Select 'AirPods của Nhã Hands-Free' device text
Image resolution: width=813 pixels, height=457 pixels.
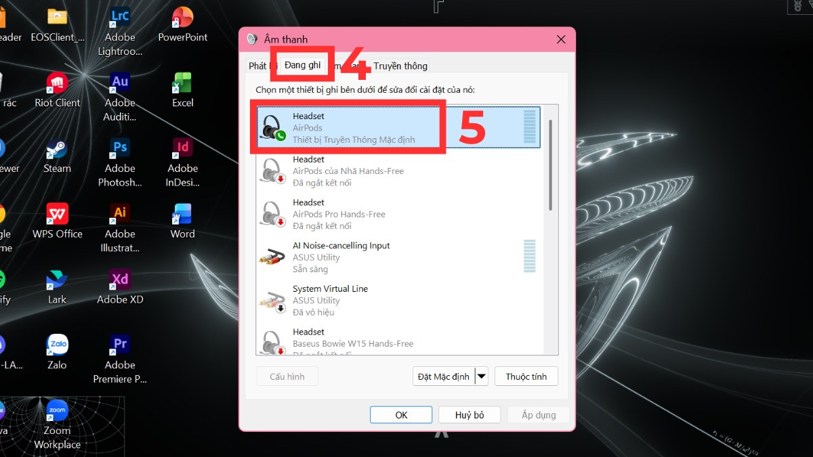348,171
